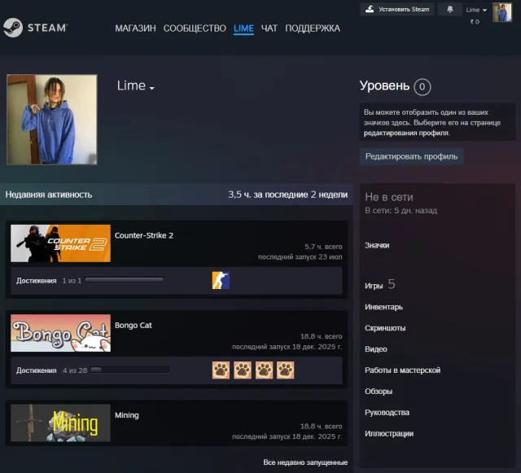This screenshot has height=473, width=521.
Task: Open the ПОДДЕРЖКА menu
Action: [x=313, y=28]
